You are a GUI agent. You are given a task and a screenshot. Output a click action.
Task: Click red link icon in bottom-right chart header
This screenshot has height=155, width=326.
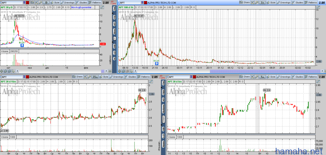[x=194, y=77]
